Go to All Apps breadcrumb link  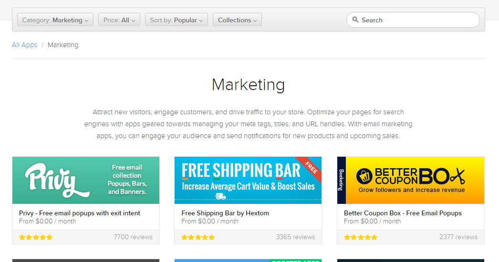tap(24, 45)
